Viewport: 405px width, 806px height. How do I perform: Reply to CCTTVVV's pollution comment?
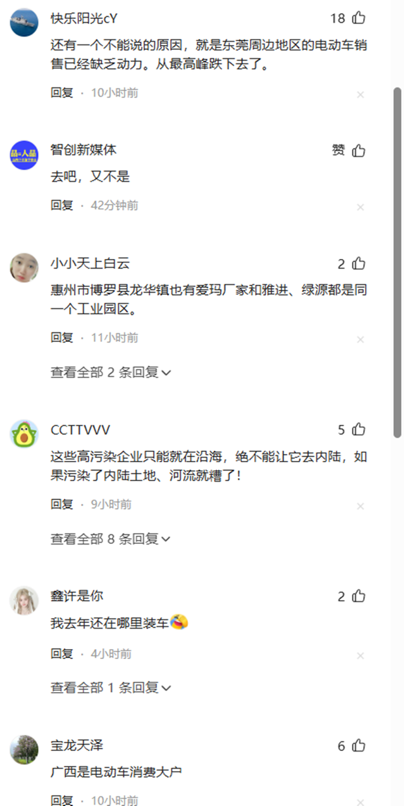[62, 505]
